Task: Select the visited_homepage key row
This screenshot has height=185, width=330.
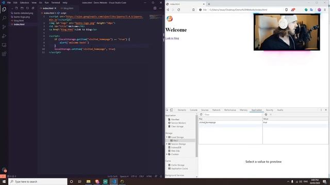Action: point(263,122)
